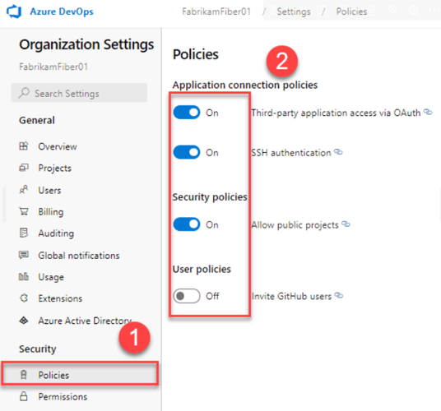Screen dimensions: 441x411
Task: Click the Security section heading in sidebar
Action: coord(37,349)
